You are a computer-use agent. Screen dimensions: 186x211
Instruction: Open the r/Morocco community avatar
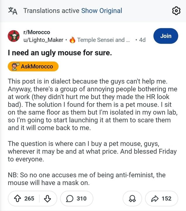tap(13, 36)
